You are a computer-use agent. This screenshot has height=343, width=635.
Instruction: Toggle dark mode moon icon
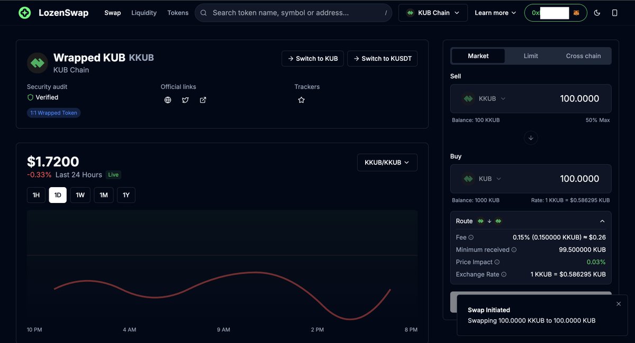(x=597, y=13)
